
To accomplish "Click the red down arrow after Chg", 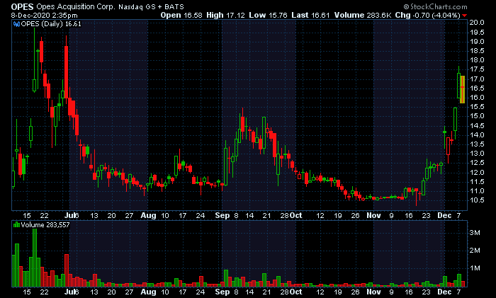I will pos(464,16).
